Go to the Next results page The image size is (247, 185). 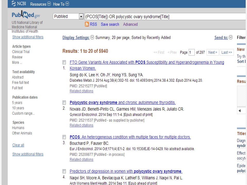tap(213, 52)
